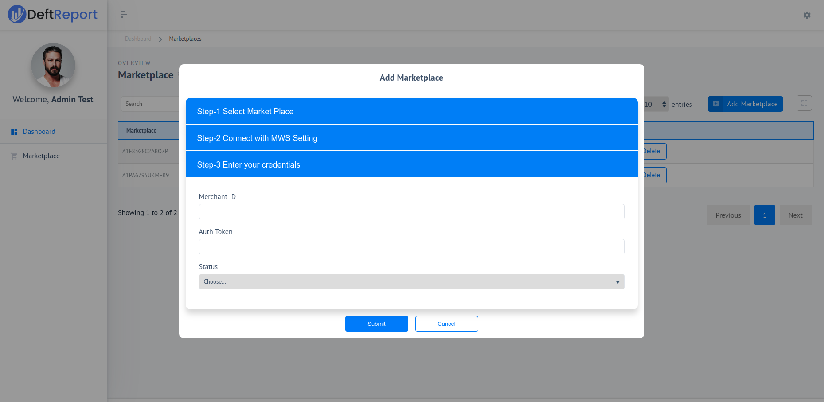824x402 pixels.
Task: Open the Status Choose dropdown
Action: pyautogui.click(x=411, y=281)
